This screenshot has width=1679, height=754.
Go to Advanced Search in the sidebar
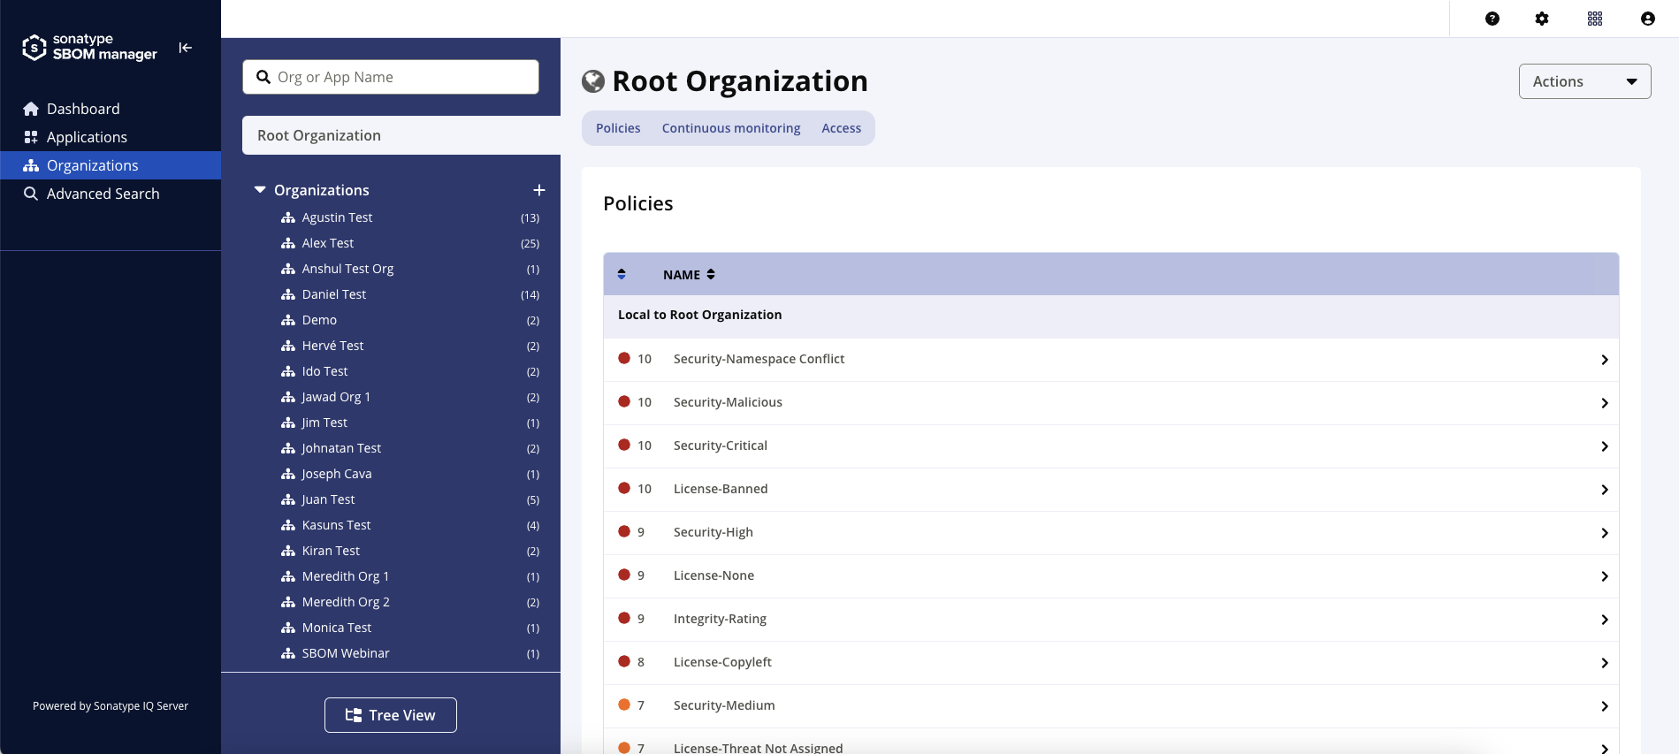tap(111, 194)
